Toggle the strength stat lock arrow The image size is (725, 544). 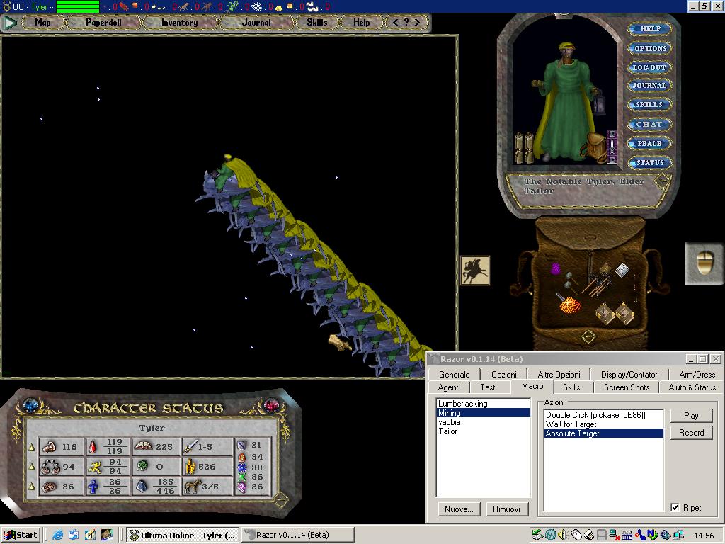(x=31, y=447)
